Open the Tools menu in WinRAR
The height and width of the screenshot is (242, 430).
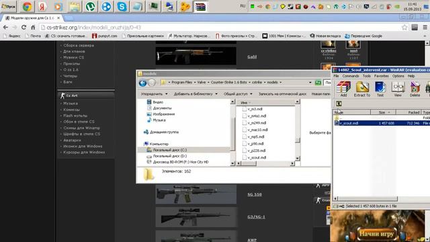[366, 76]
